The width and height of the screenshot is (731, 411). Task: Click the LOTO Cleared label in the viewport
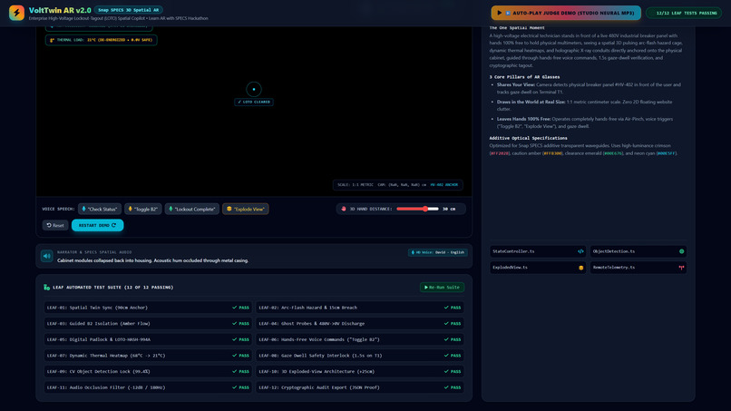254,102
